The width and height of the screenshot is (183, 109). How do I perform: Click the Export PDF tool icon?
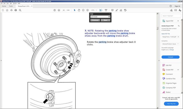164,21
